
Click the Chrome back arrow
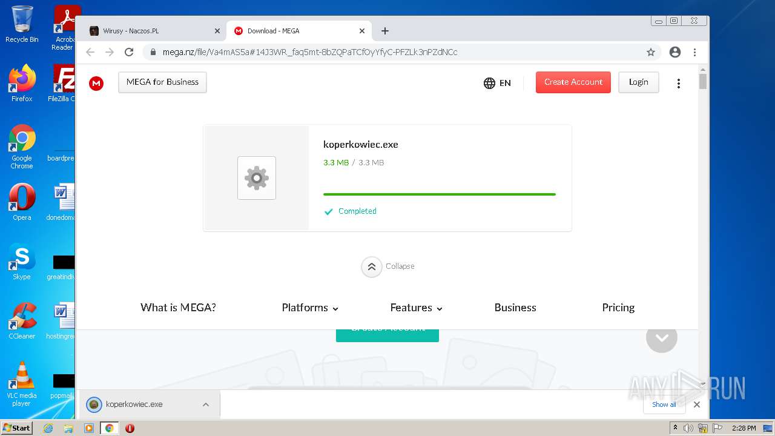[90, 52]
